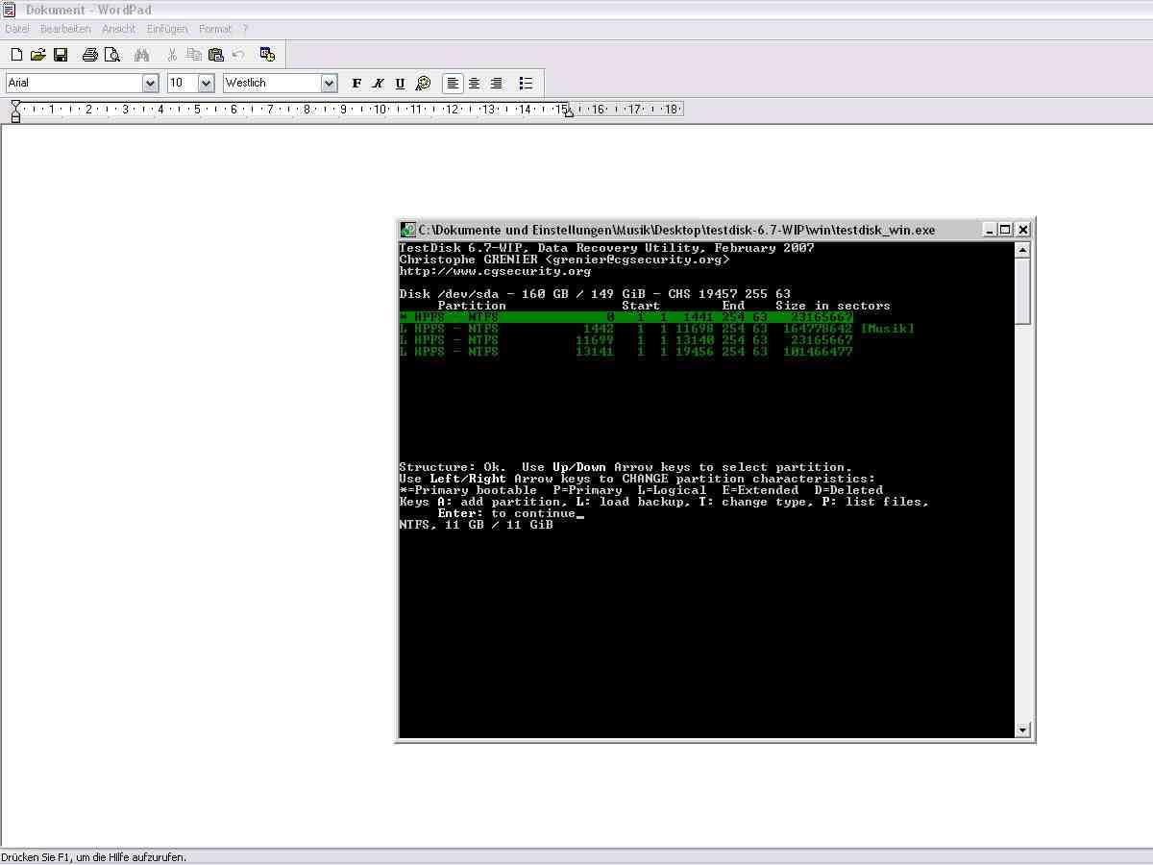
Task: Click the partition row starting at 13141
Action: pyautogui.click(x=626, y=352)
